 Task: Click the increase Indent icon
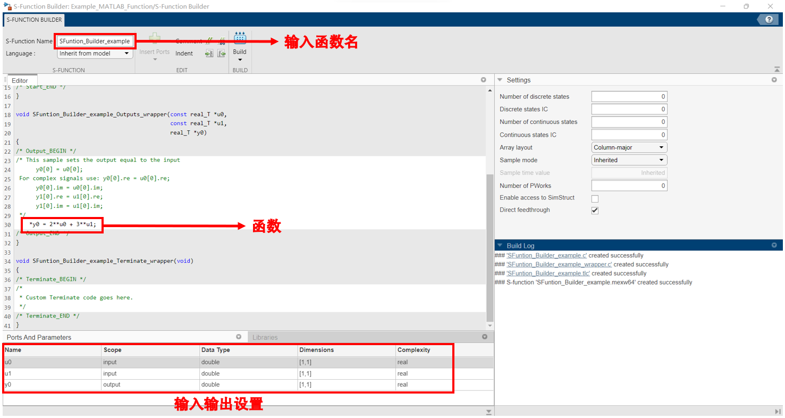209,53
